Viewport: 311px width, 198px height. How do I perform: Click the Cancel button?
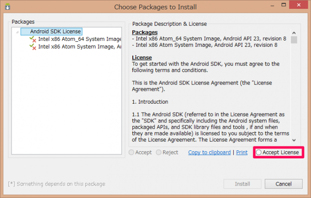pyautogui.click(x=283, y=184)
